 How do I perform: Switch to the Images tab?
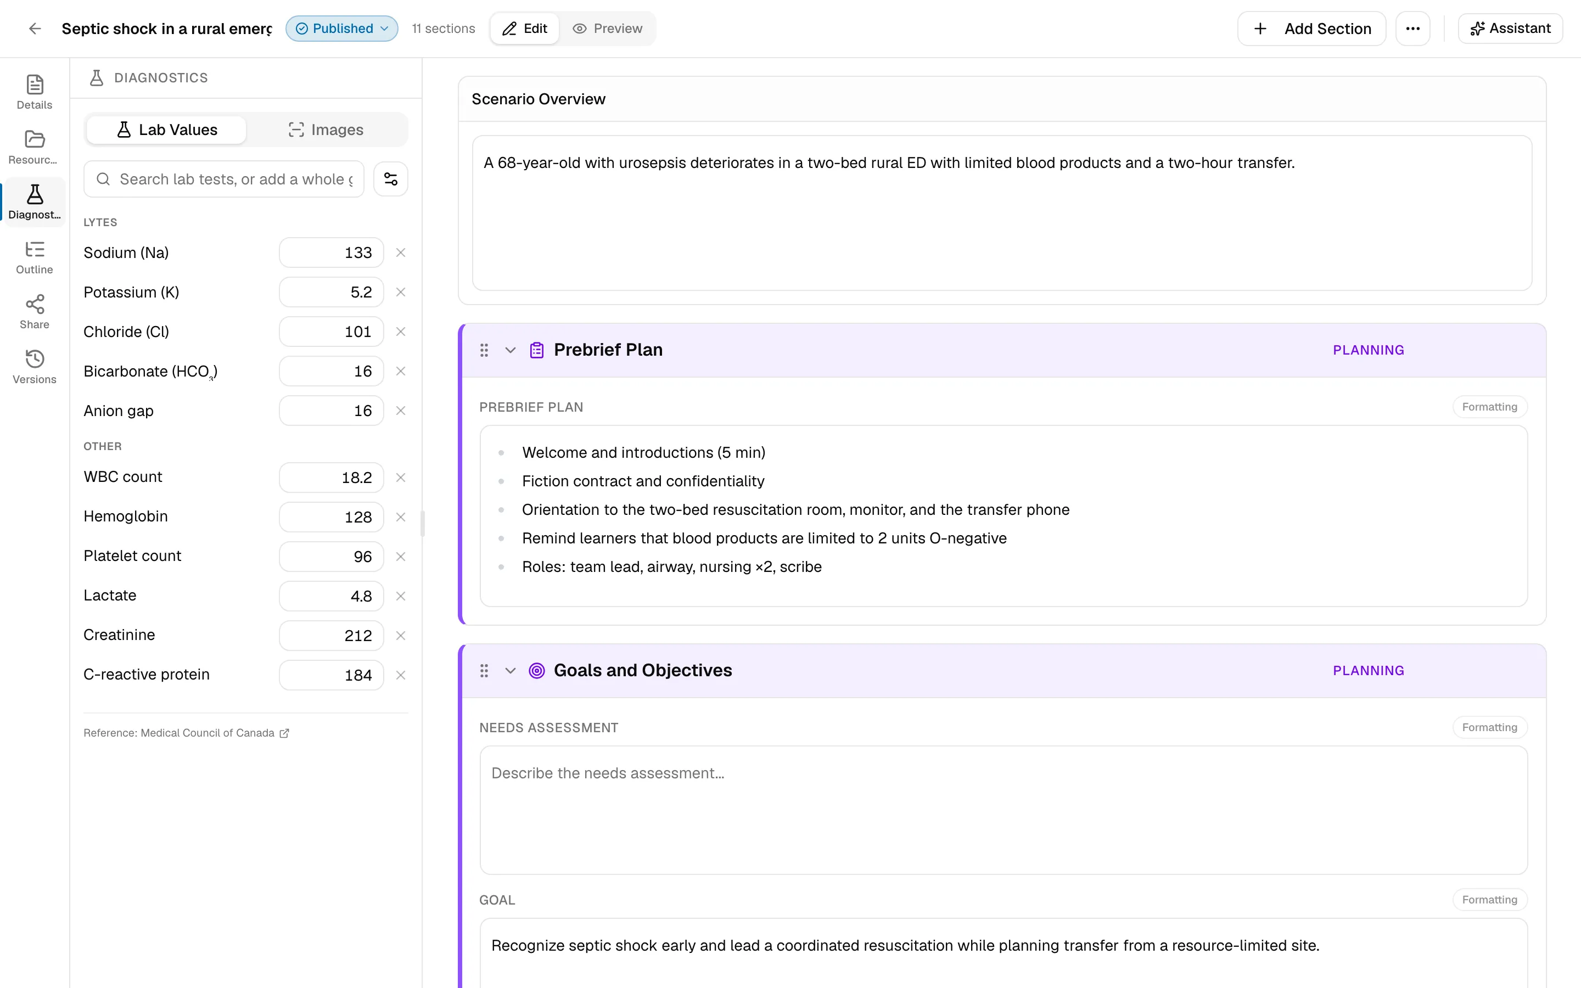coord(326,130)
